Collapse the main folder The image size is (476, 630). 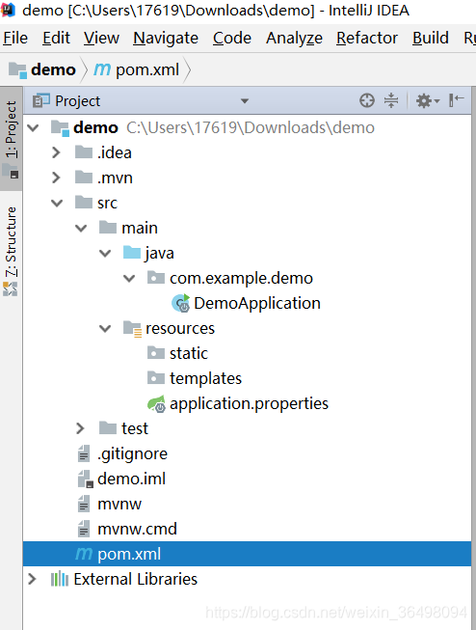[x=81, y=229]
